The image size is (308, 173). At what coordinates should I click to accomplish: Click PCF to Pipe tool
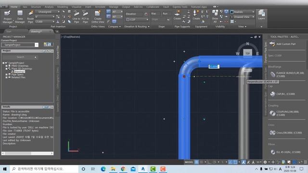click(85, 17)
